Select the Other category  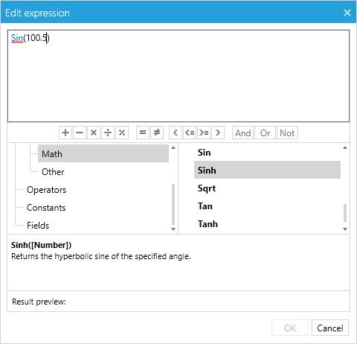(53, 172)
